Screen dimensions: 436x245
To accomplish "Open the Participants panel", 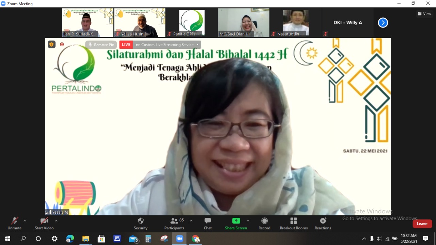I will [x=174, y=224].
